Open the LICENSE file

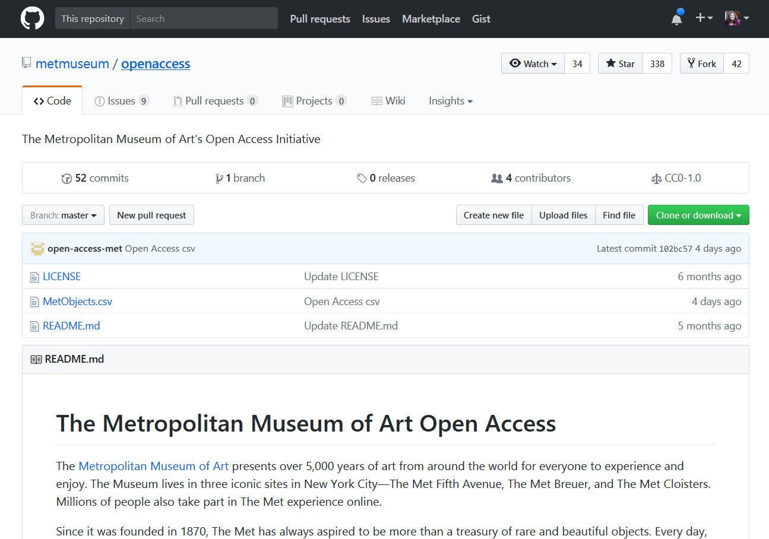(62, 277)
